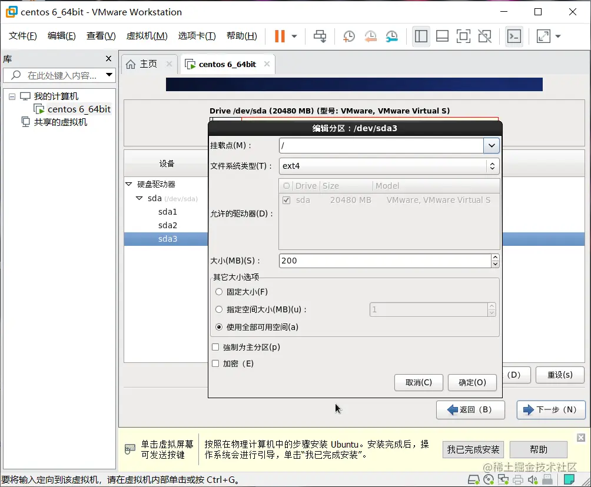Select the sda2 partition row
The width and height of the screenshot is (591, 487).
coord(167,225)
